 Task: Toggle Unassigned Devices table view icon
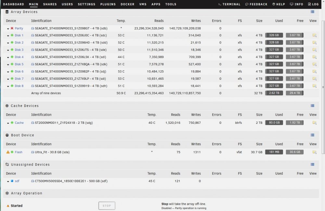click(312, 164)
